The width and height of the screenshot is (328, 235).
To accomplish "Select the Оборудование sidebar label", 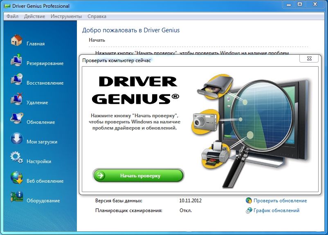I will coord(43,201).
